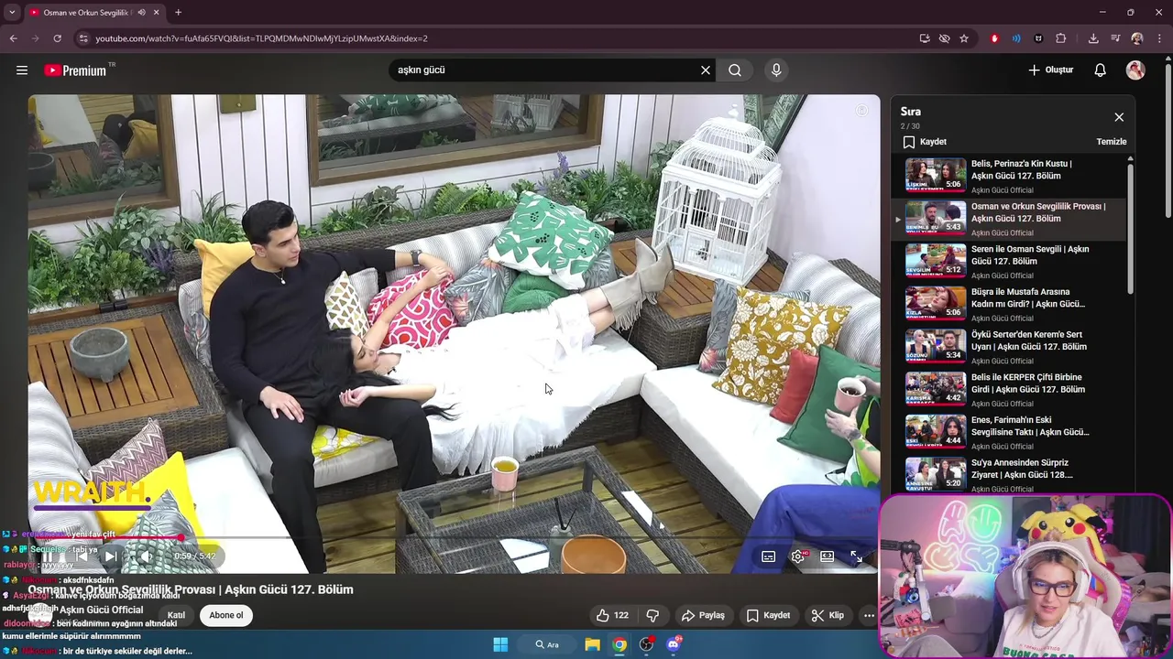The height and width of the screenshot is (659, 1173).
Task: Clear the queue with Temizle
Action: 1112,142
